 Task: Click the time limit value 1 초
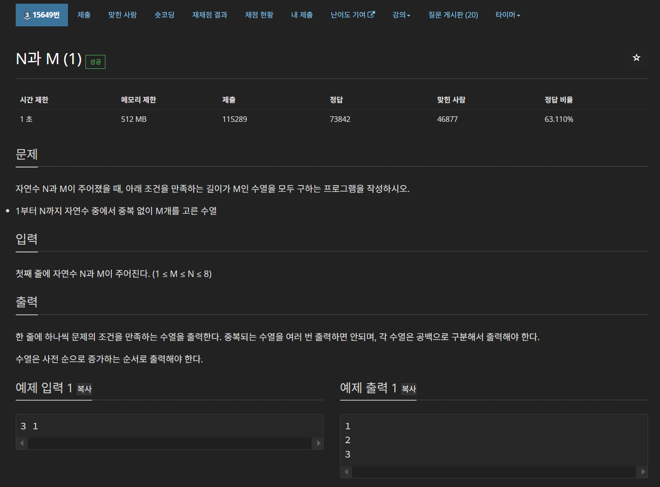click(x=26, y=119)
